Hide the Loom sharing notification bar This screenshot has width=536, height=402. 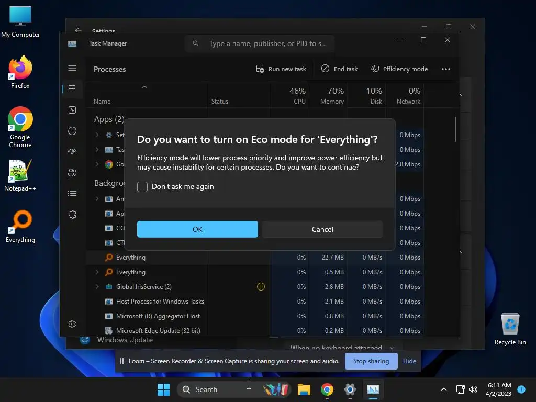click(409, 361)
